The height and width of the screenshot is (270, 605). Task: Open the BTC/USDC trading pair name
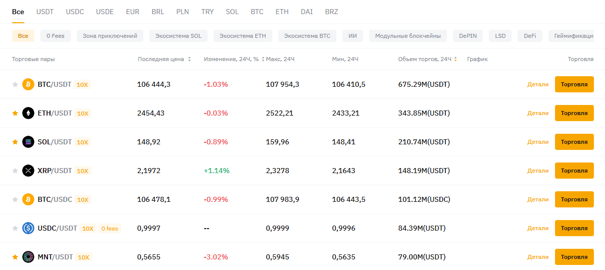point(55,199)
